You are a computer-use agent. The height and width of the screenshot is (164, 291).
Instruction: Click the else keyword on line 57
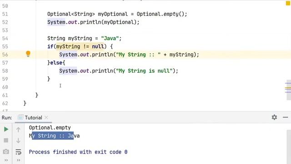click(56, 63)
